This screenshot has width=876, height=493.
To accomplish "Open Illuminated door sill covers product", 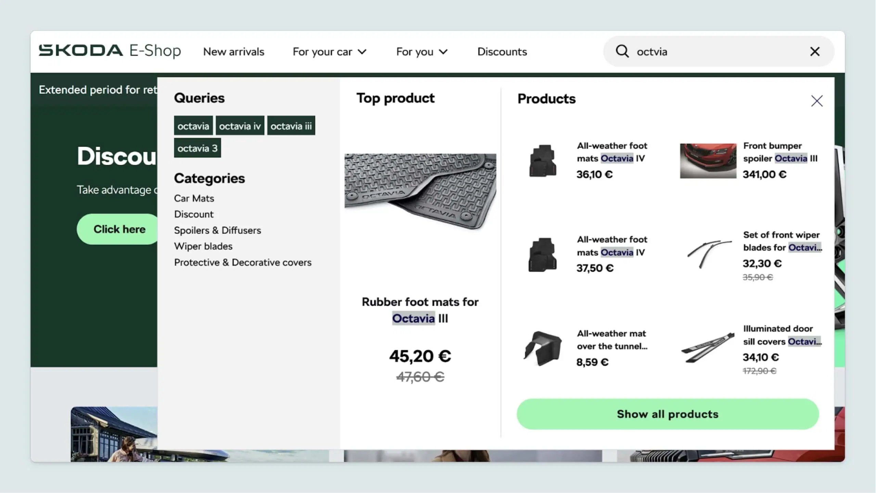I will (x=782, y=335).
